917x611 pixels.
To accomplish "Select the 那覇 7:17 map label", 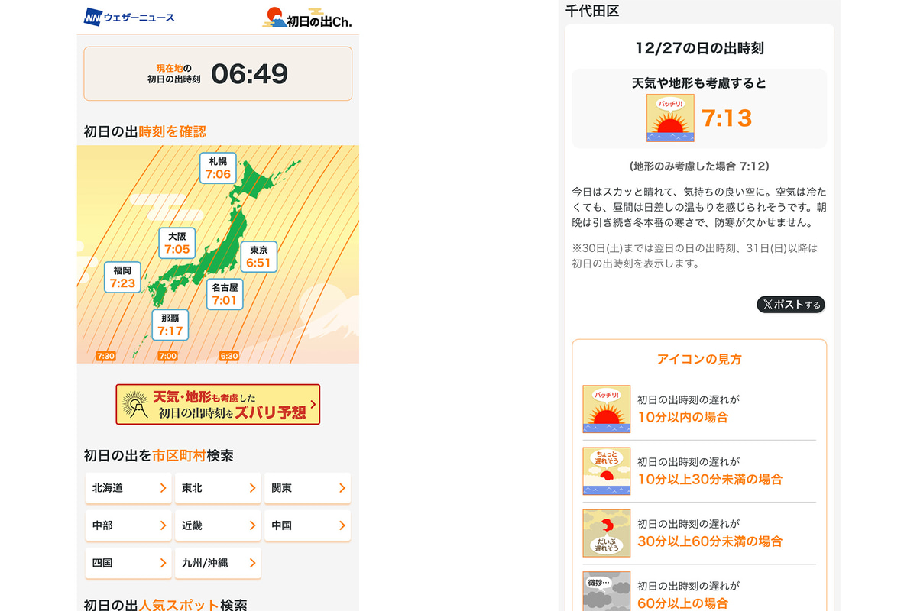I will [170, 325].
